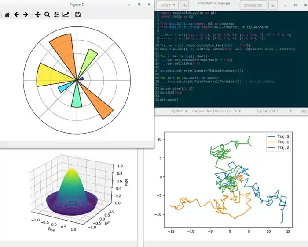Click code line 'import numpy as np'
308x247 pixels.
(x=176, y=17)
